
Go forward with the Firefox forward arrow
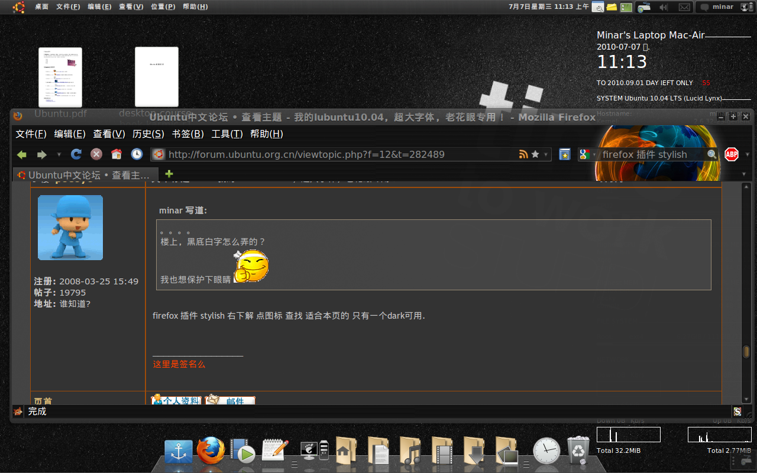(x=41, y=154)
